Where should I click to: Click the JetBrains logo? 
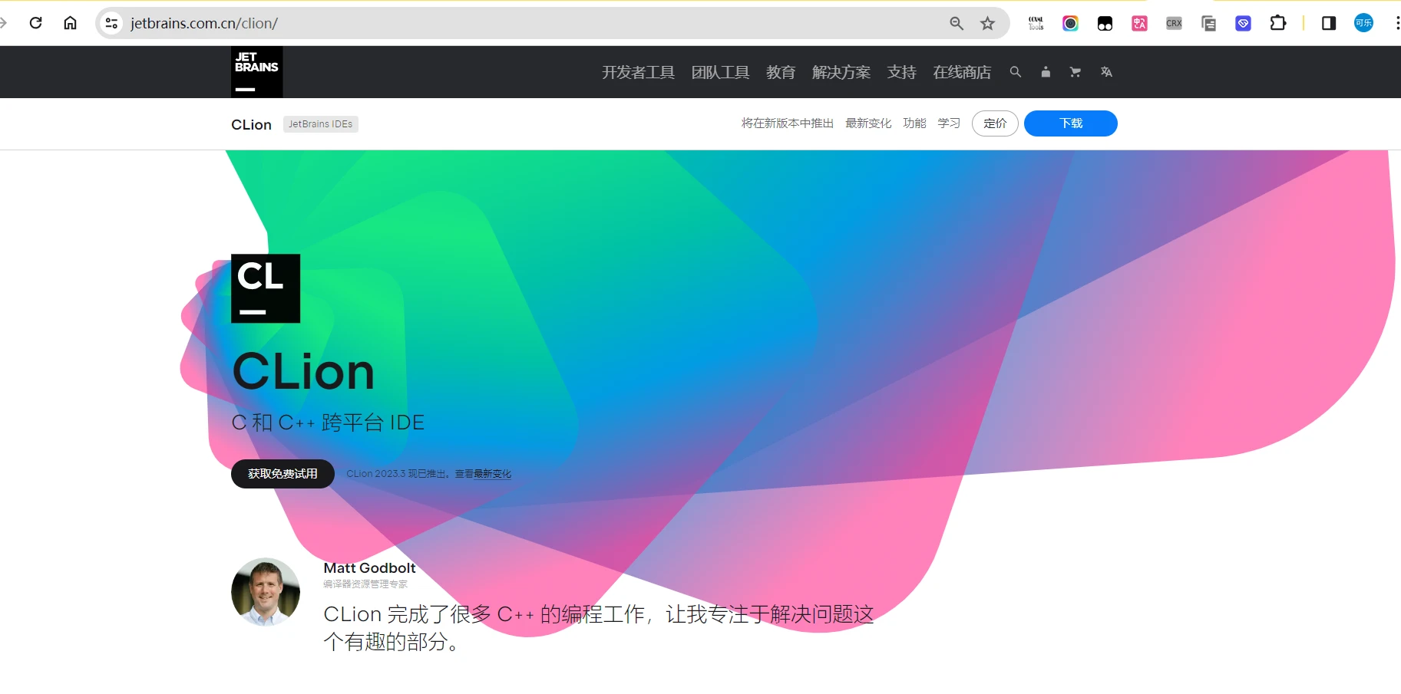pyautogui.click(x=257, y=72)
